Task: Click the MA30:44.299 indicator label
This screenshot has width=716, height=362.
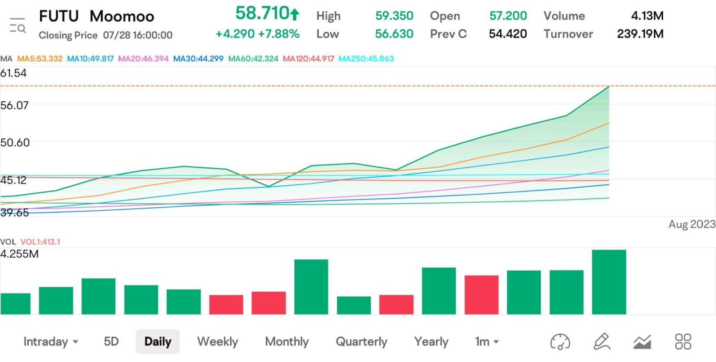Action: click(198, 59)
